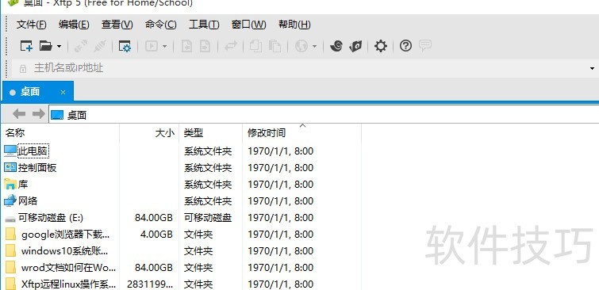Click the 此电脑 monitor icon
The height and width of the screenshot is (290, 599).
click(10, 151)
